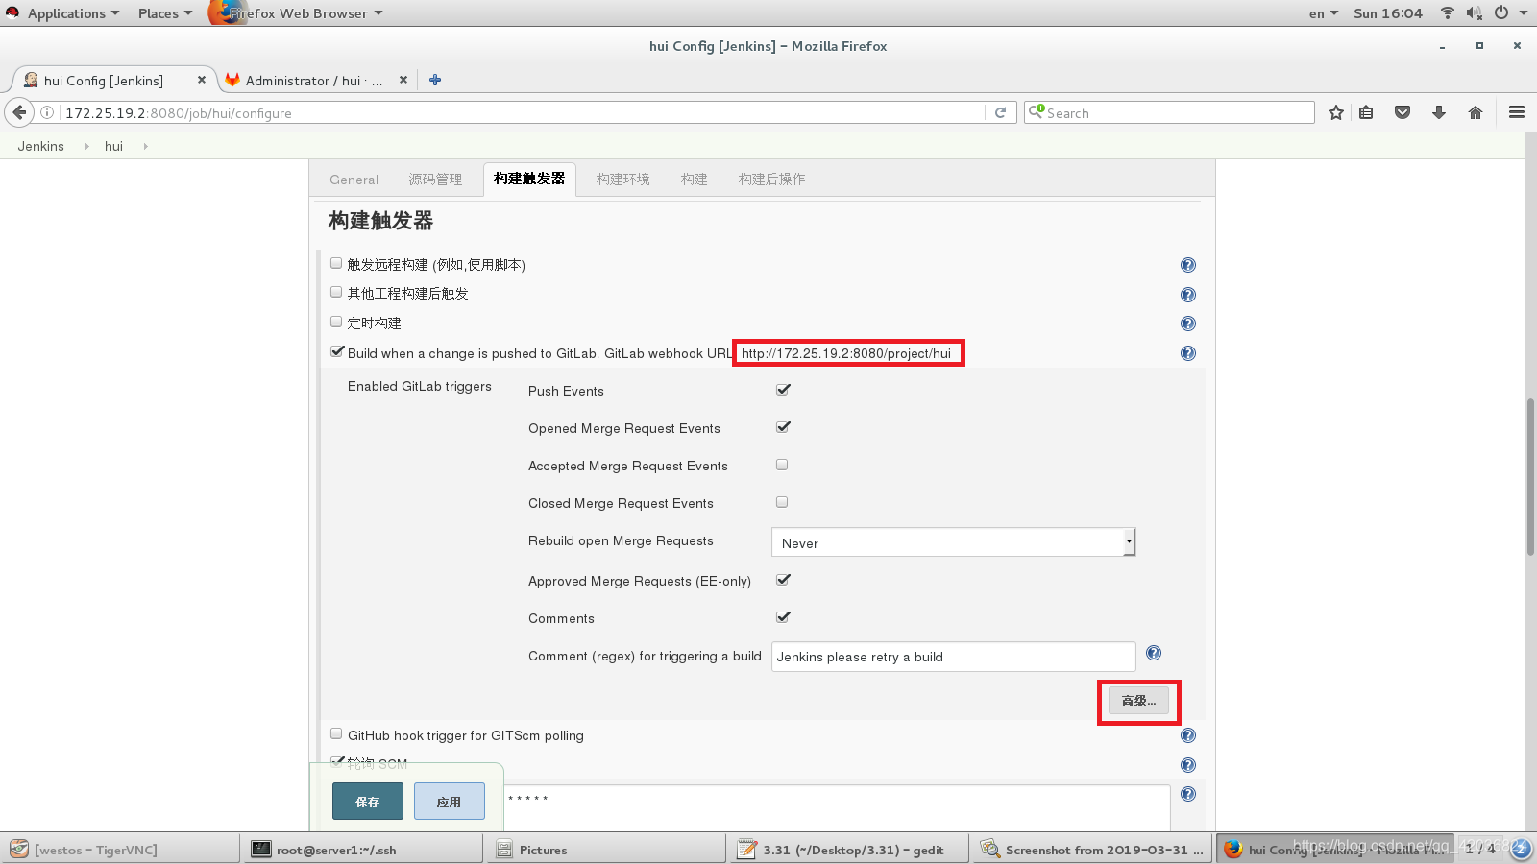Expand breadcrumb arrow after Jenkins
The width and height of the screenshot is (1537, 864).
[x=86, y=146]
